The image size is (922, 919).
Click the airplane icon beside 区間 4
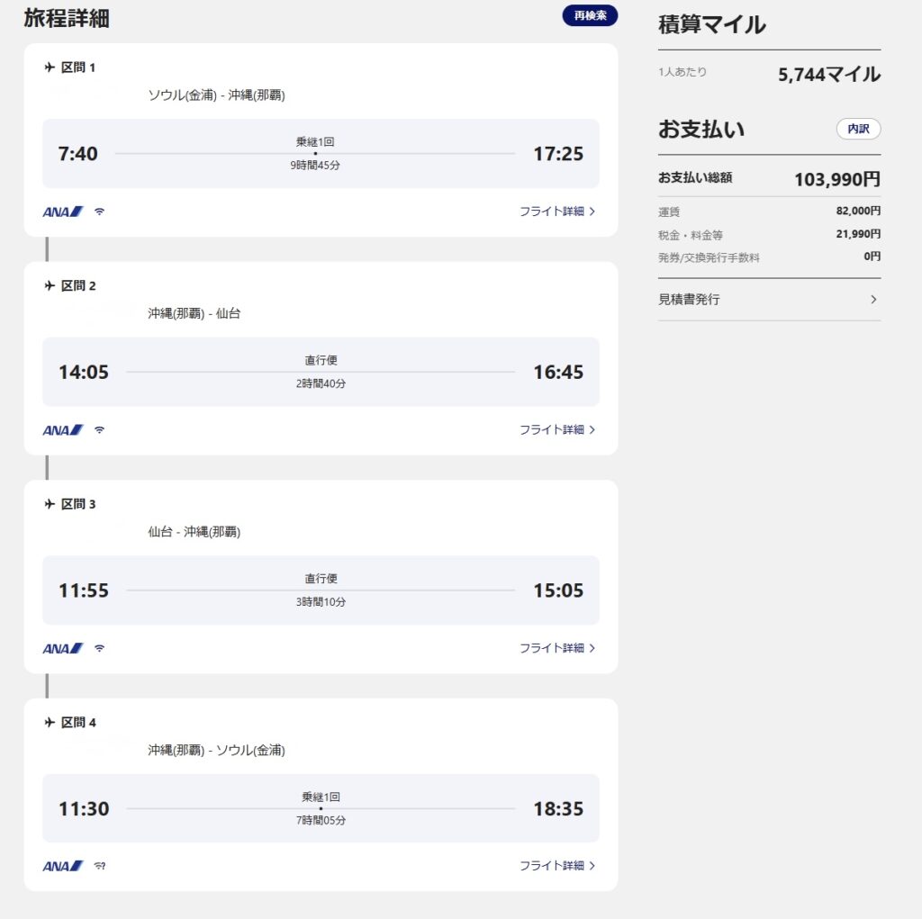(50, 722)
